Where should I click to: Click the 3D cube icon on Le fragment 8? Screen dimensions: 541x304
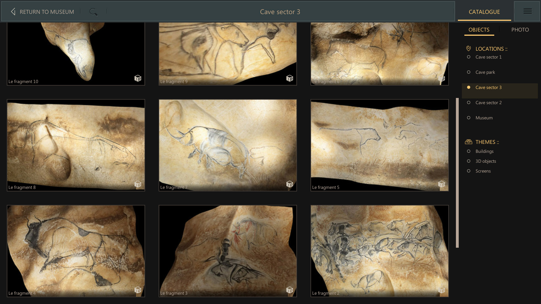pos(138,184)
